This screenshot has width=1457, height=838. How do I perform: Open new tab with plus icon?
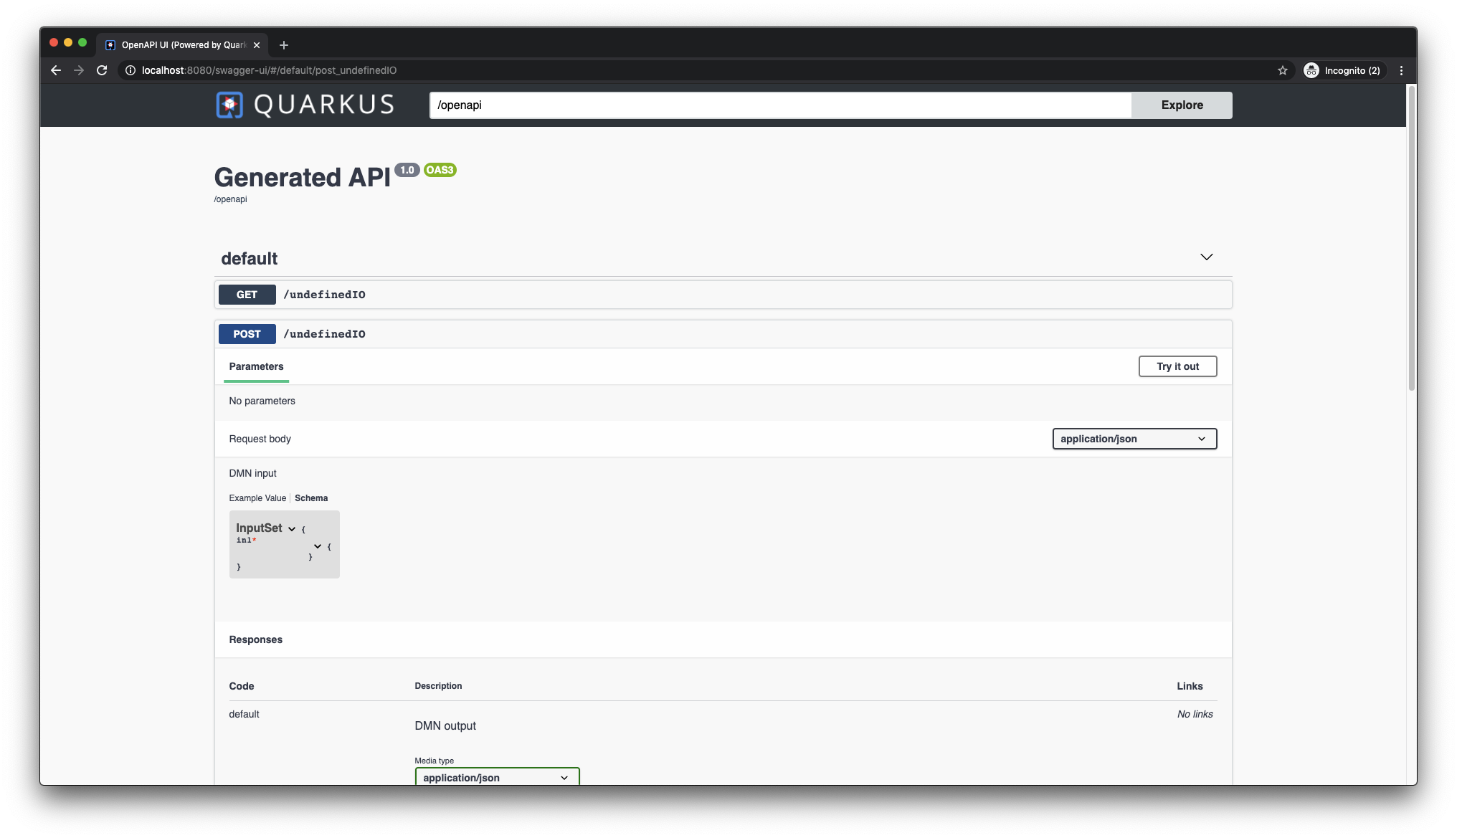[x=284, y=45]
